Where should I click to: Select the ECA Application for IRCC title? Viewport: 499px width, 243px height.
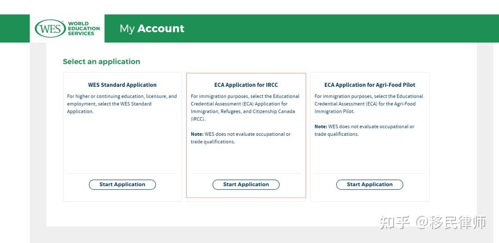tap(246, 85)
